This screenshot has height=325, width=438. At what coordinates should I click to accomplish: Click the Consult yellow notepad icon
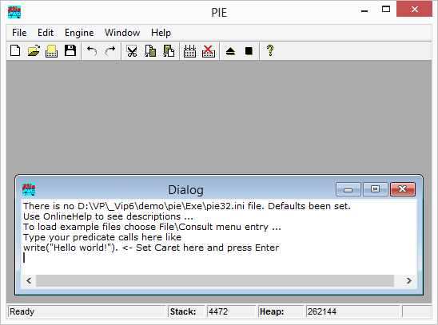[x=52, y=51]
